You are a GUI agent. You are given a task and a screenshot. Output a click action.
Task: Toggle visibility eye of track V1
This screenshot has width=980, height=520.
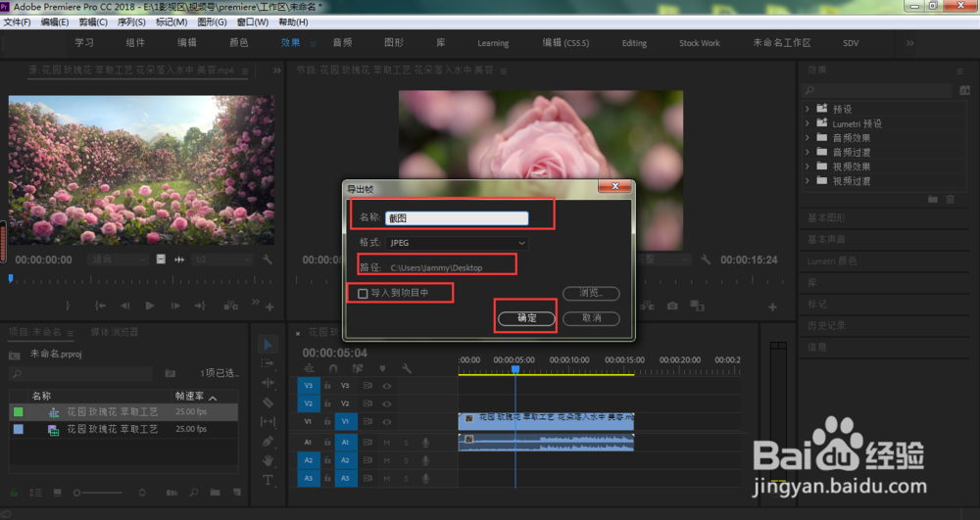tap(387, 422)
